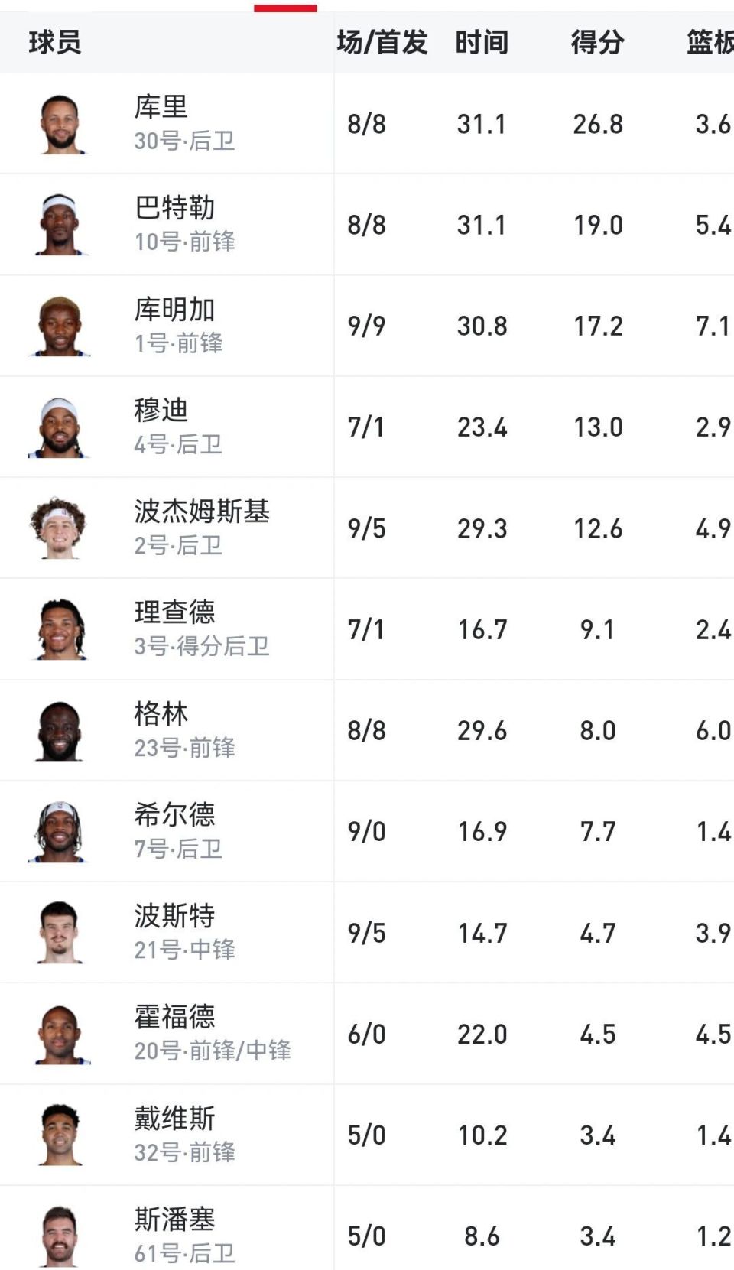This screenshot has height=1270, width=734.
Task: Tap Hield's (希尔德) player photo
Action: coord(60,832)
